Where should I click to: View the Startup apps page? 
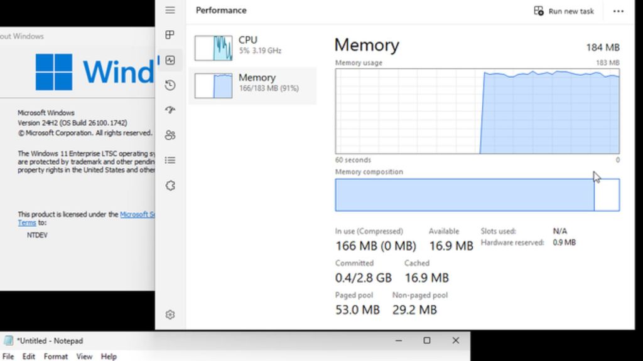tap(170, 110)
